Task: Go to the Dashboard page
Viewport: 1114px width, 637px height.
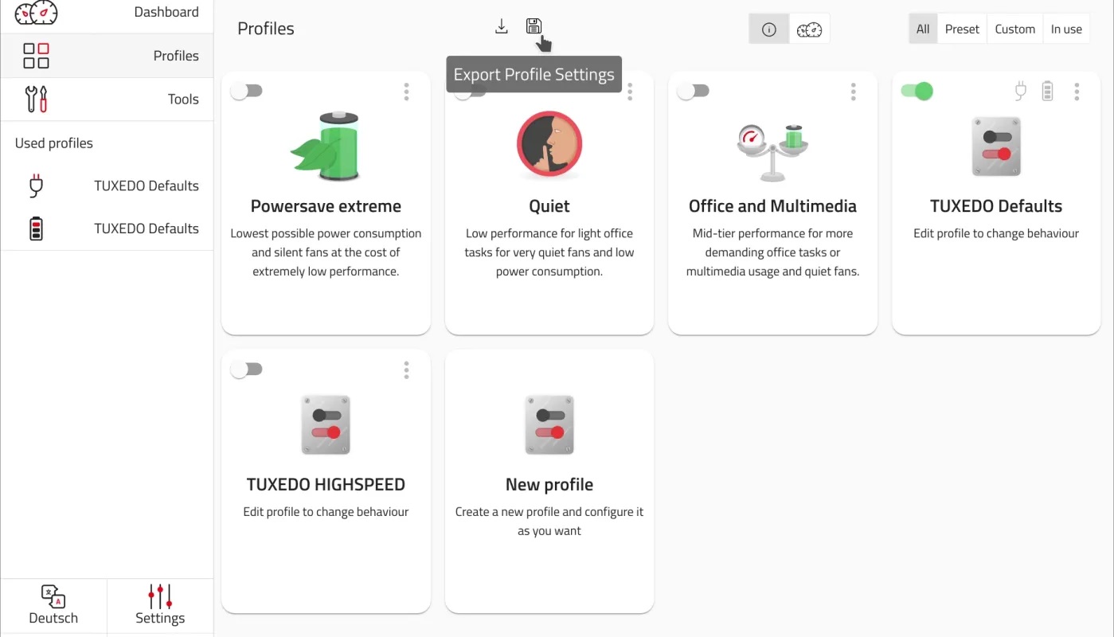Action: click(107, 13)
